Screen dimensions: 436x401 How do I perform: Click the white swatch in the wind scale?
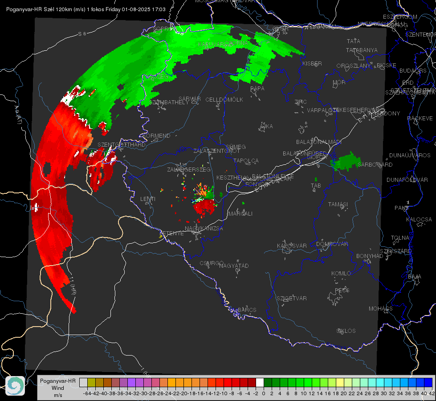tap(260, 382)
